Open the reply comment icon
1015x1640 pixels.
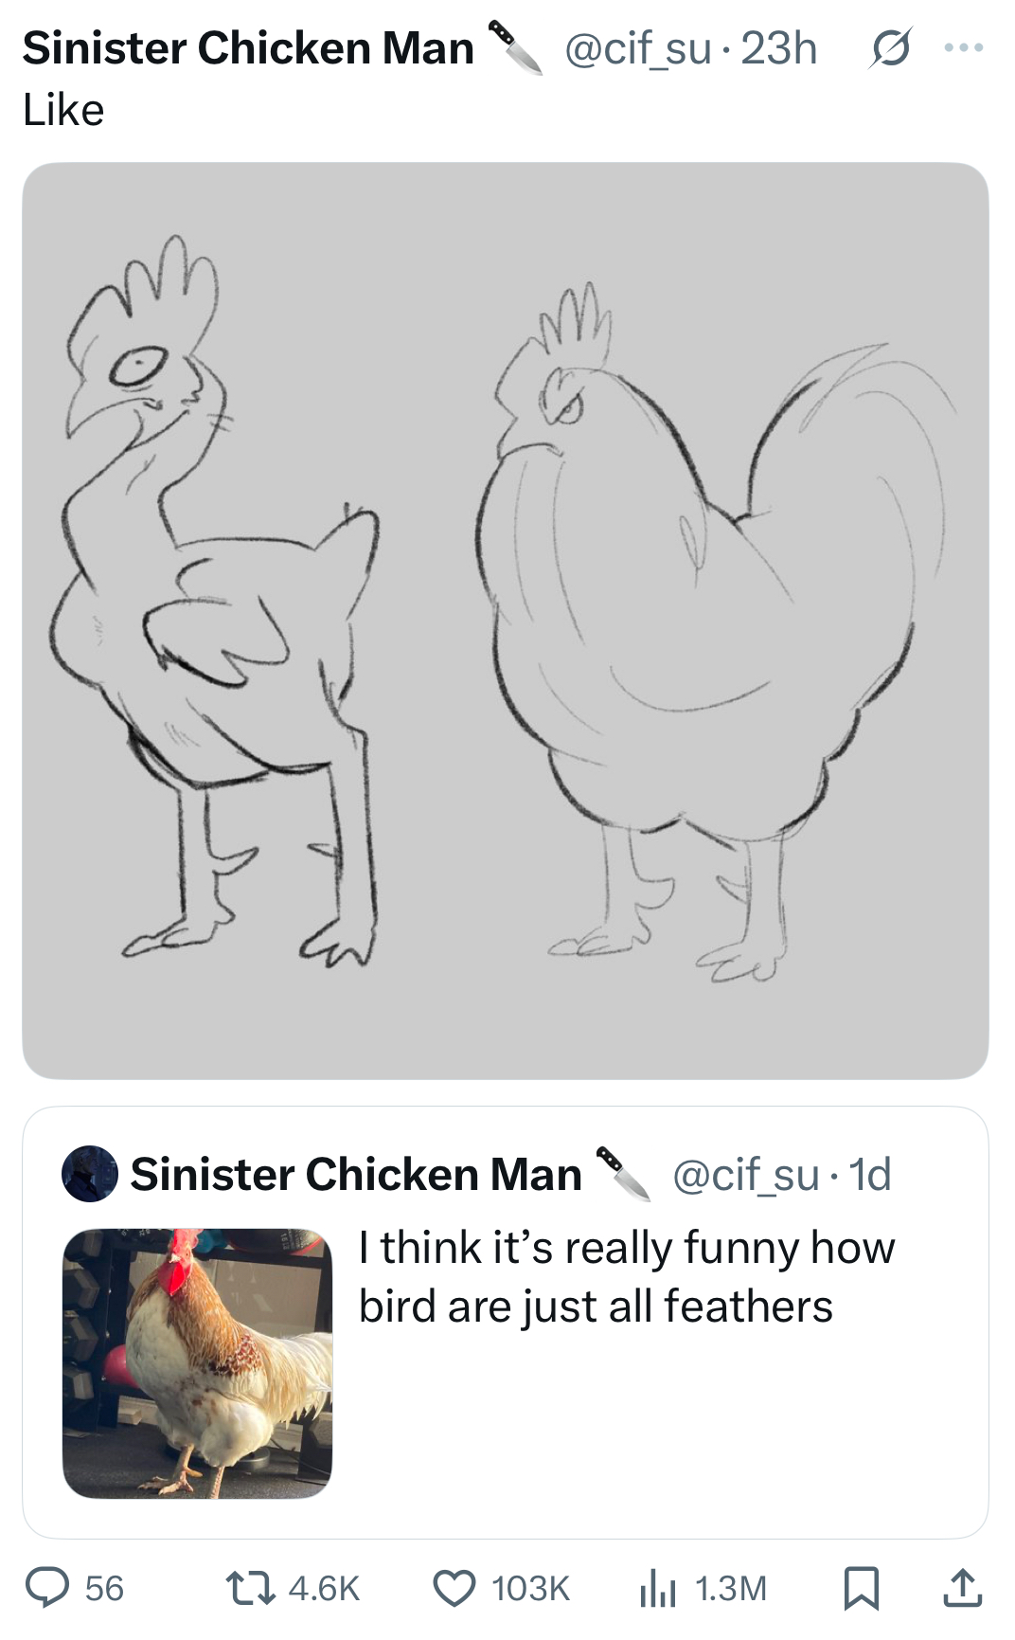pos(47,1588)
